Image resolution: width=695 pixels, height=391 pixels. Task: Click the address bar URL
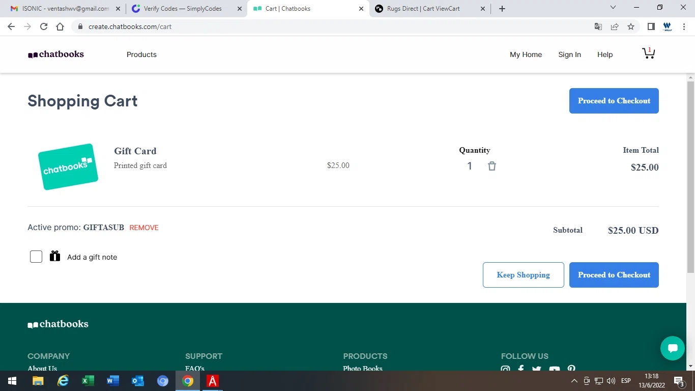point(130,26)
